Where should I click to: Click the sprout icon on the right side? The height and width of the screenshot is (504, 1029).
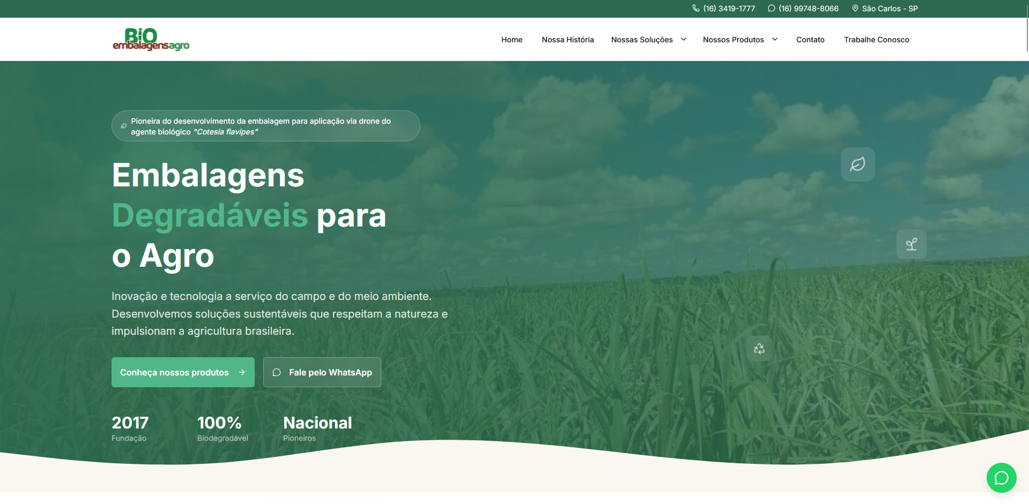click(x=912, y=244)
